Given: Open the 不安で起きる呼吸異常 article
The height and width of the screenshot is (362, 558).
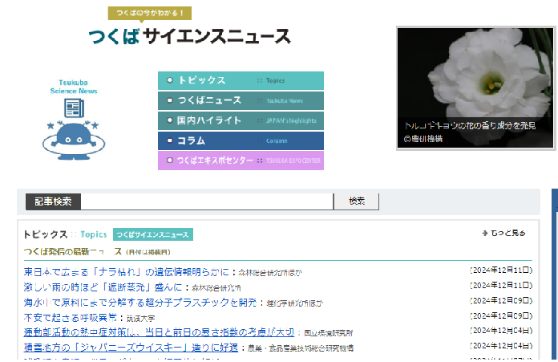Looking at the screenshot, I should coord(70,318).
